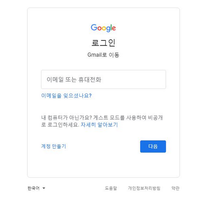Follow the 자세히 알아보기 link
The image size is (209, 205).
point(99,125)
